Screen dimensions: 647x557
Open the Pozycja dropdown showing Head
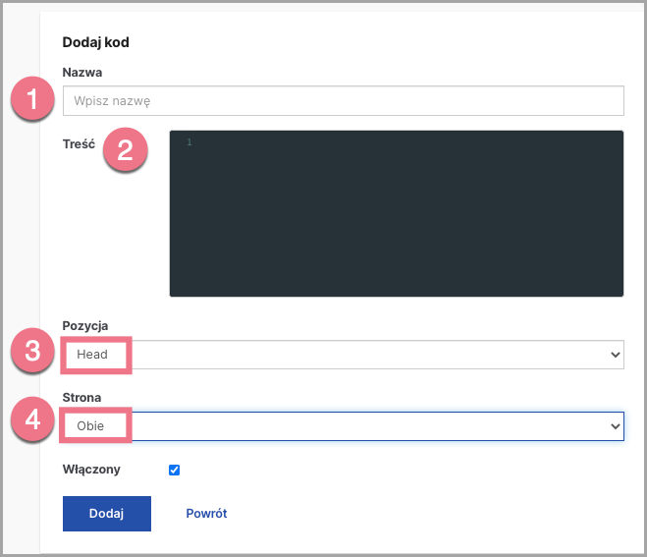pos(343,355)
